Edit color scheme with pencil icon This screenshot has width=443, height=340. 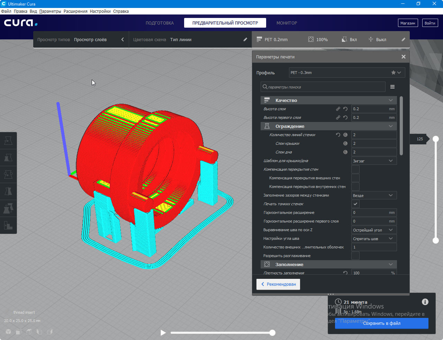pos(245,39)
